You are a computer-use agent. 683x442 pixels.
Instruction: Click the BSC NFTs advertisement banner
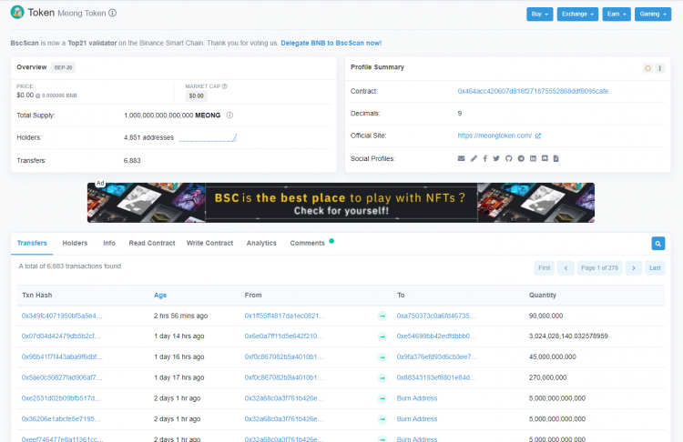[x=341, y=203]
